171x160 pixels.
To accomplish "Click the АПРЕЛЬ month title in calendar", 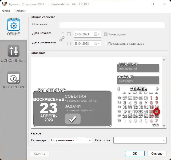I will click(x=138, y=89).
